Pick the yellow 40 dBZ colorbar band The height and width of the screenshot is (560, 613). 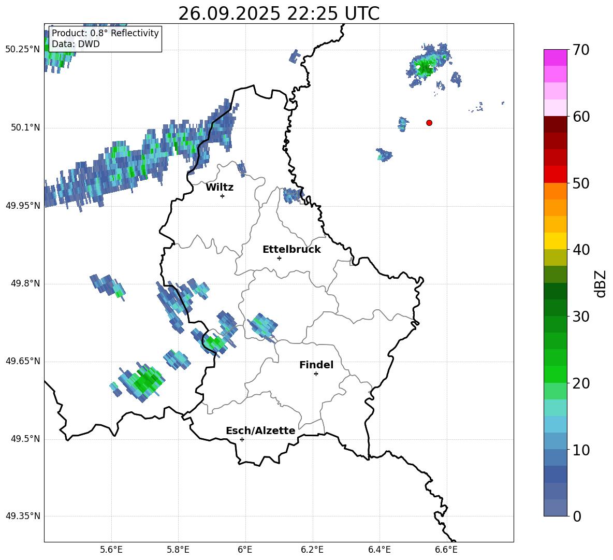(555, 241)
